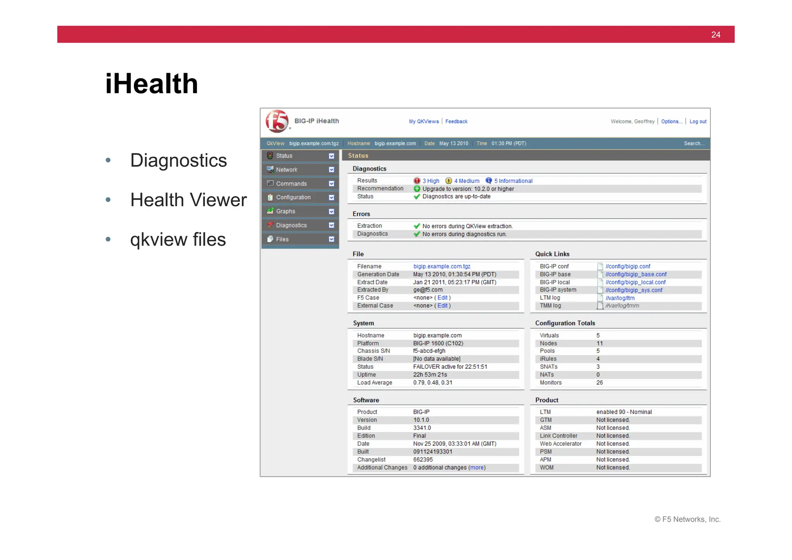Click the yellow Medium severity icon
This screenshot has height=560, width=792.
449,181
